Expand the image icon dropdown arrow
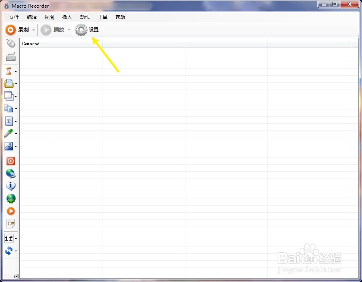This screenshot has width=362, height=282. [16, 146]
